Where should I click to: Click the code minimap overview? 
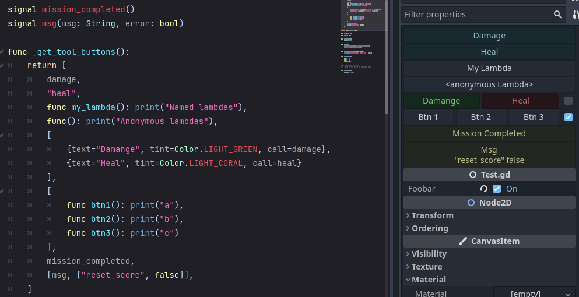(362, 35)
